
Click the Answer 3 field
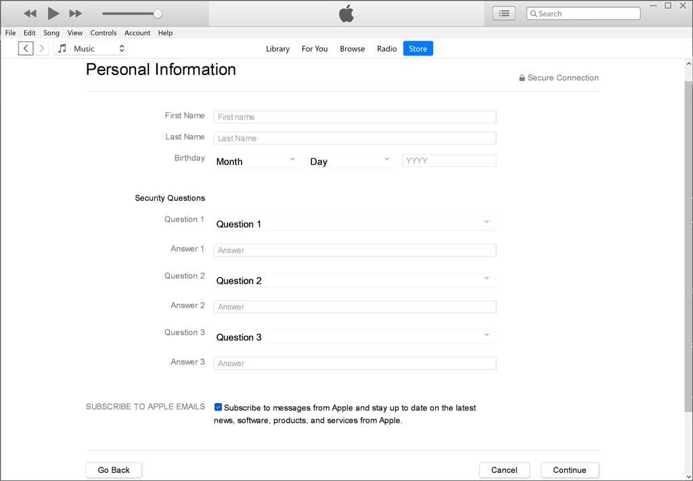coord(355,363)
